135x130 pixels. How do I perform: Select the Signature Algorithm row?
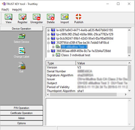point(87,75)
